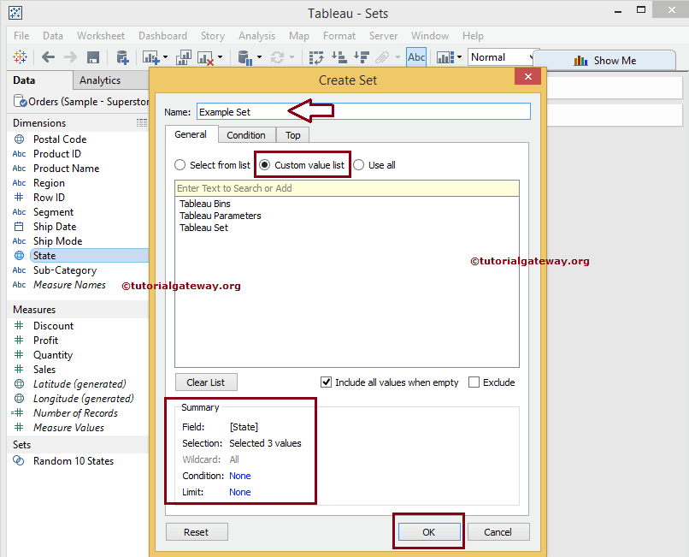Click the Undo back arrow

point(48,57)
